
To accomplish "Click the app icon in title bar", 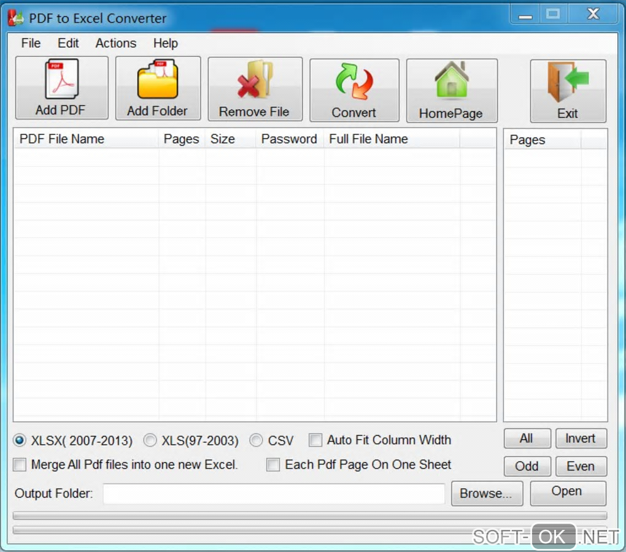I will point(15,18).
